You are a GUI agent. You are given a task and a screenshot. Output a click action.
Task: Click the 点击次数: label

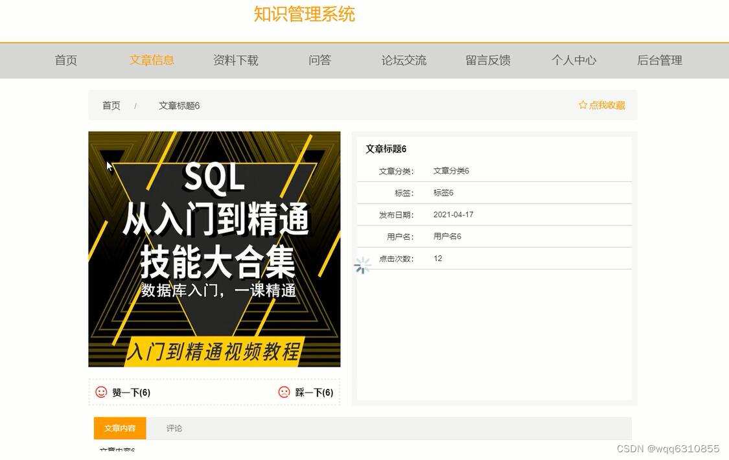click(x=396, y=259)
